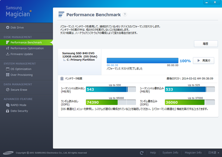Click the Secure Erase prohibited-circle icon
The image size is (222, 157).
click(8, 90)
